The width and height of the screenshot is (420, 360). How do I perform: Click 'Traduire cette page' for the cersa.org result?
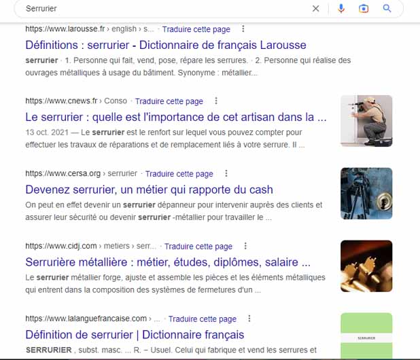tap(179, 174)
